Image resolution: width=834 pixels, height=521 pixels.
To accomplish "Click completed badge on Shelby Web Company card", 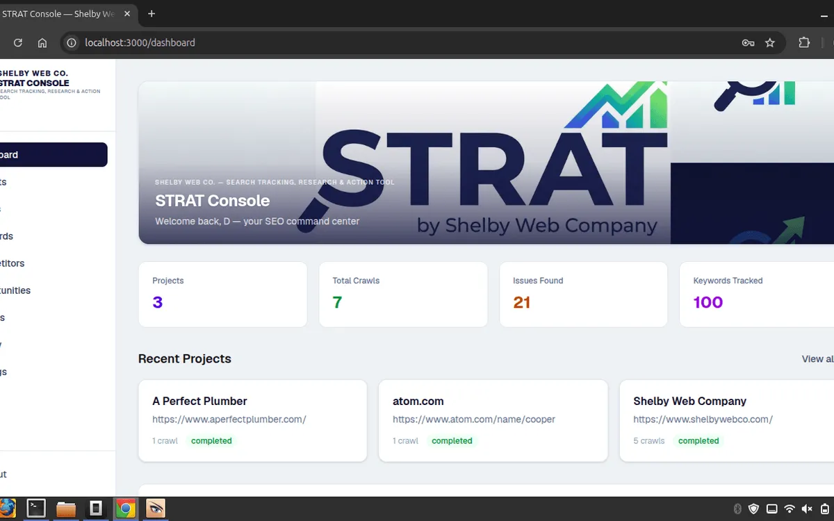I will 698,441.
